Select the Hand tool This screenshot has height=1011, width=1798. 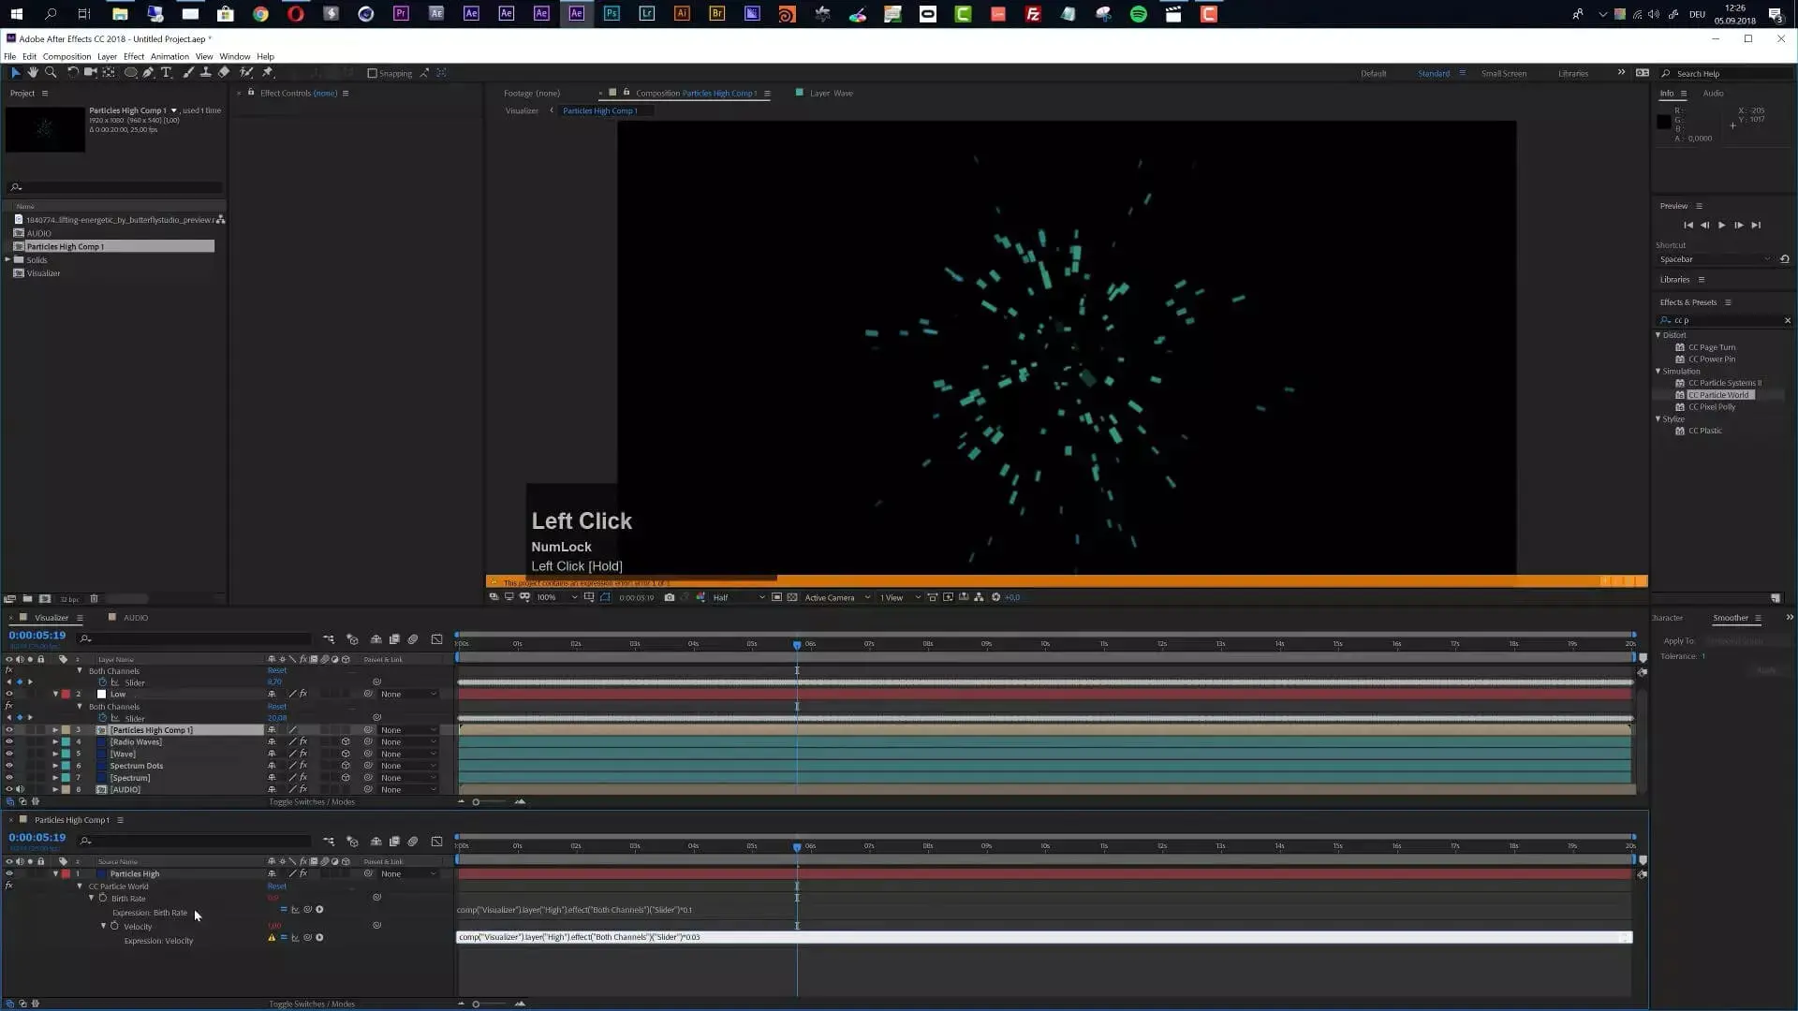tap(33, 72)
